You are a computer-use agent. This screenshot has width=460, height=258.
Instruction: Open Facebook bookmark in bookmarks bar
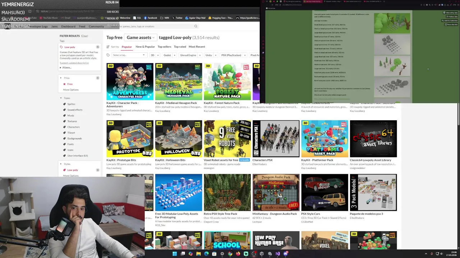click(150, 18)
